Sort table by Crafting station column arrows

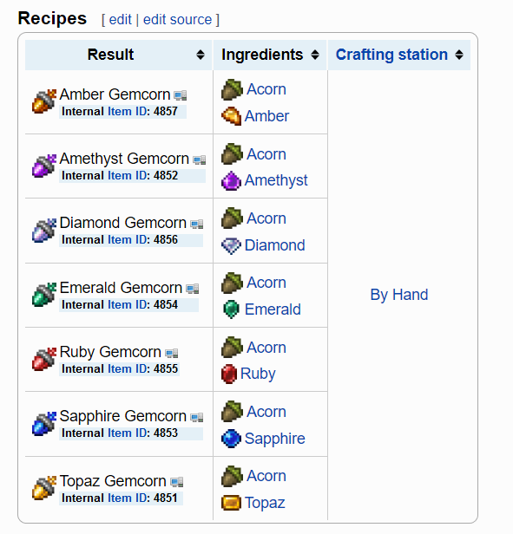point(459,55)
